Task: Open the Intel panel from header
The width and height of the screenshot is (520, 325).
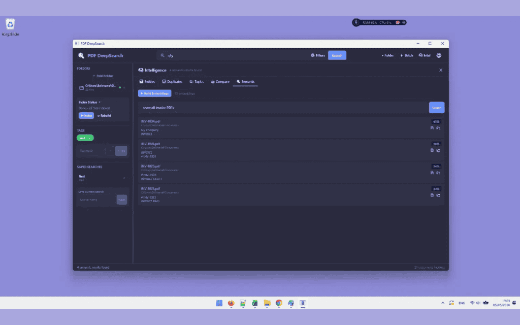Action: 425,55
